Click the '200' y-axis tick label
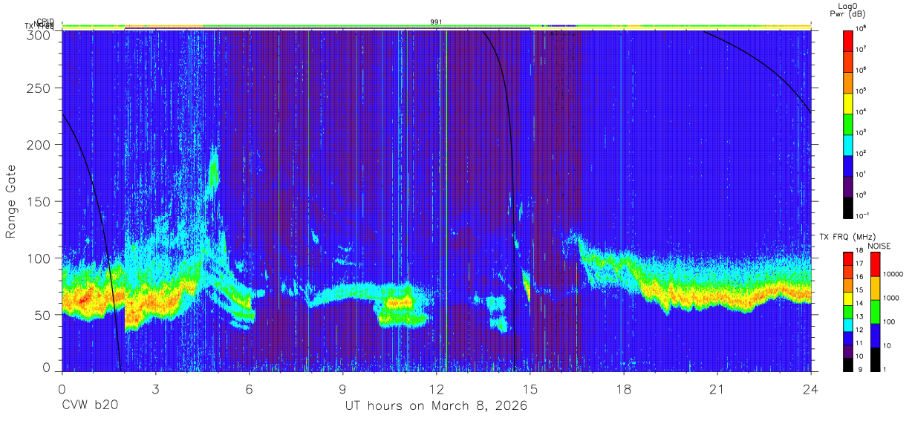The image size is (912, 421). 39,145
